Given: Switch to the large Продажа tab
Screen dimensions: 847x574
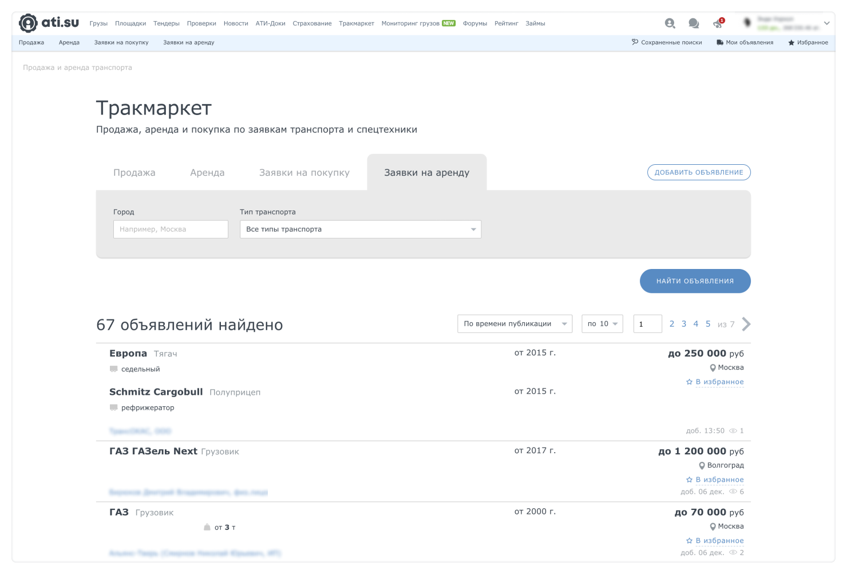Looking at the screenshot, I should pyautogui.click(x=134, y=172).
